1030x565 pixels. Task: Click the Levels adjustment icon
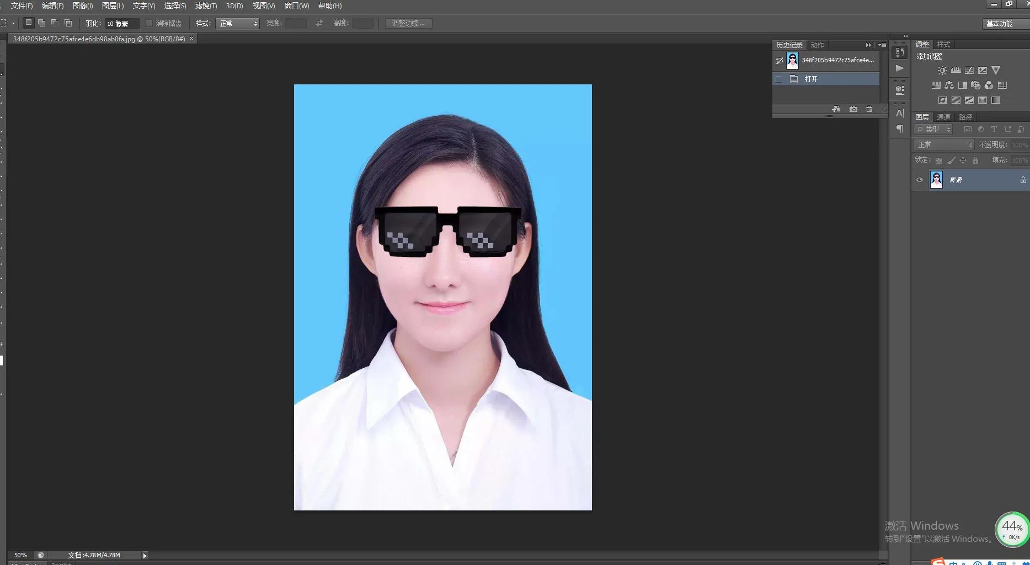[x=956, y=71]
